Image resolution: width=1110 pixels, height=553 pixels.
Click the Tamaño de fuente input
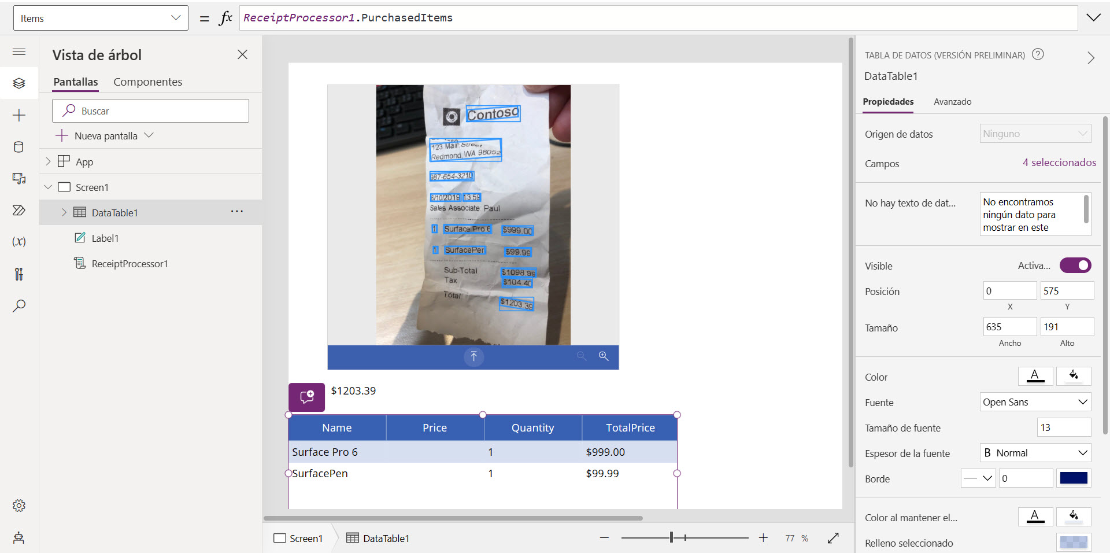[1064, 427]
